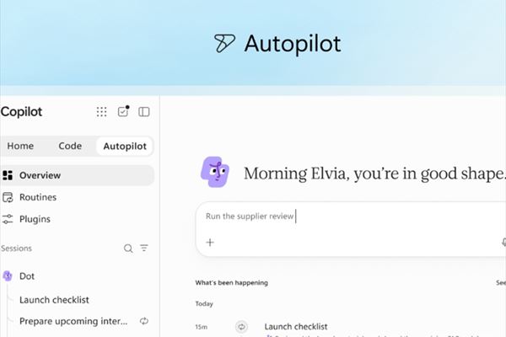Click the Copilot title
The height and width of the screenshot is (337, 506).
(x=21, y=112)
